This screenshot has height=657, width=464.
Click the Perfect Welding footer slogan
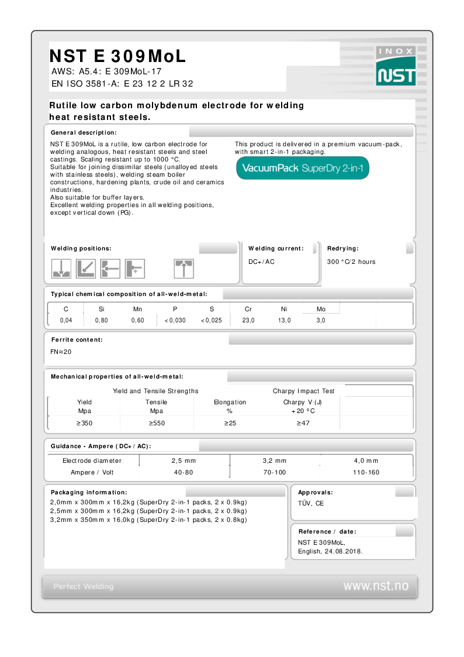[x=83, y=586]
